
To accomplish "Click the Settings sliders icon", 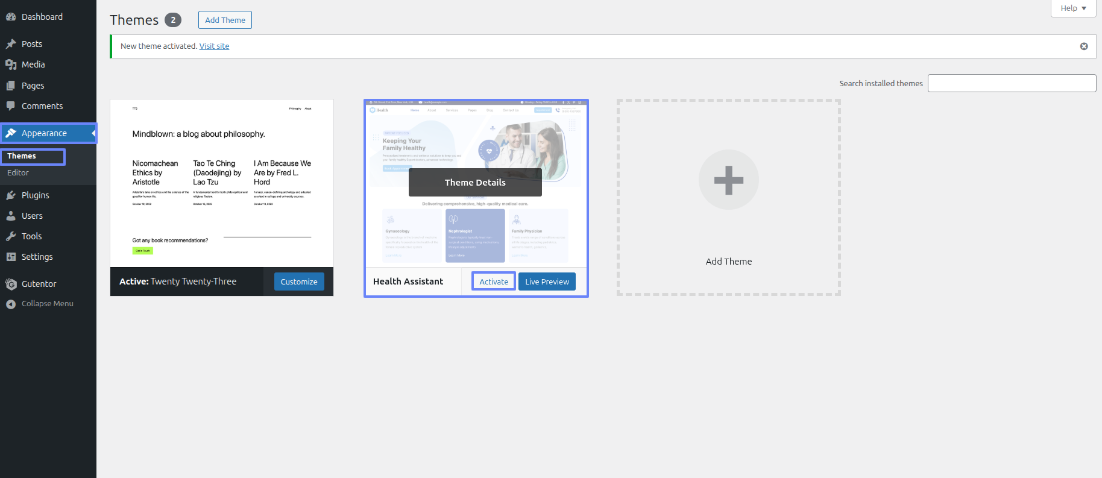I will (x=11, y=257).
